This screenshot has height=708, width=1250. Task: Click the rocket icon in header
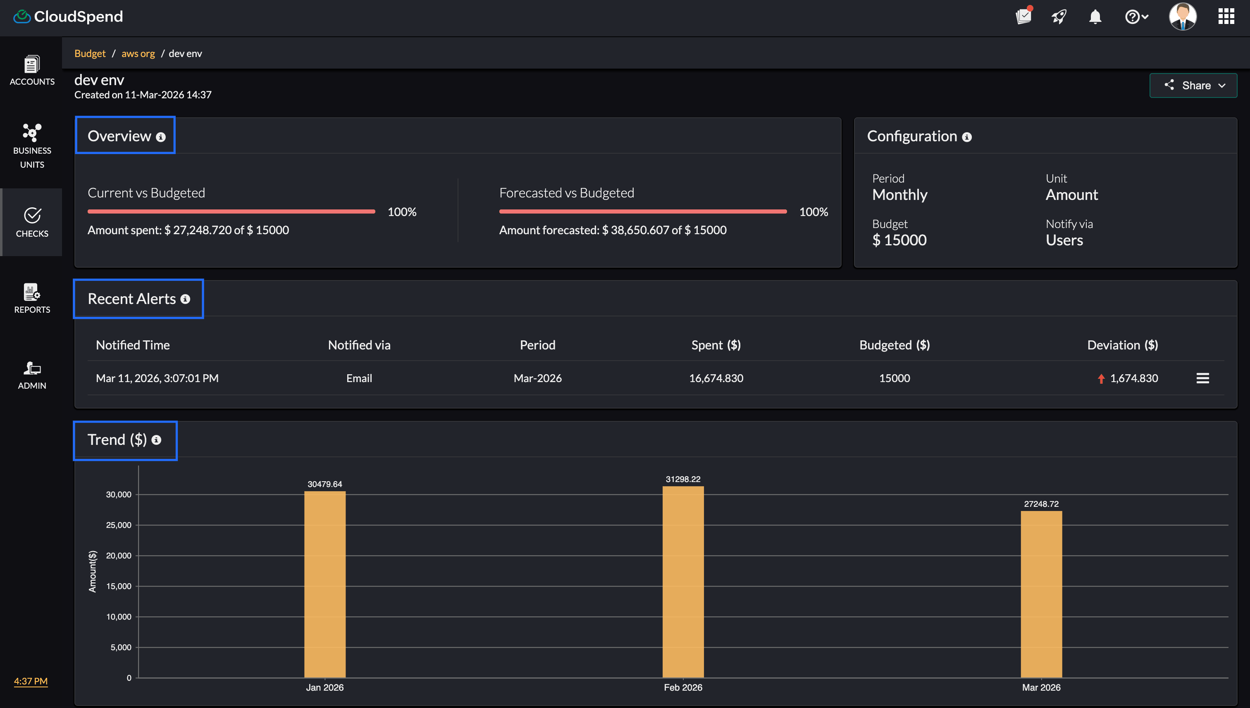pyautogui.click(x=1059, y=17)
